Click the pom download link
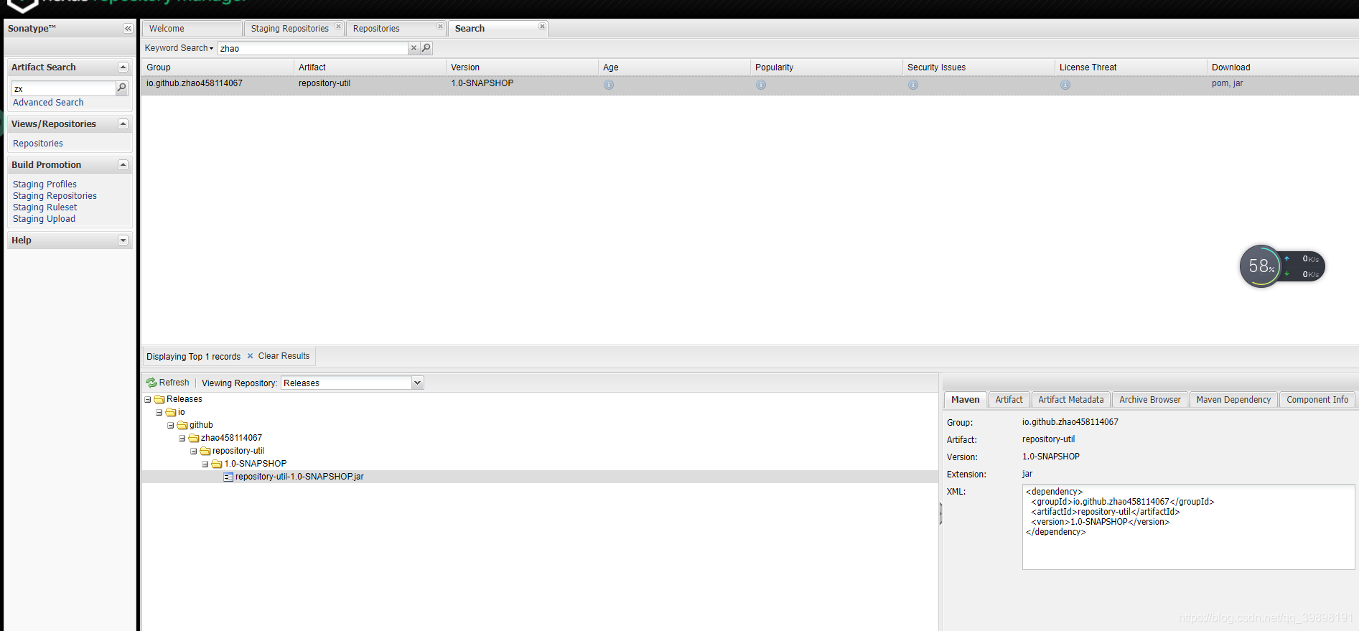The image size is (1359, 631). [x=1220, y=83]
